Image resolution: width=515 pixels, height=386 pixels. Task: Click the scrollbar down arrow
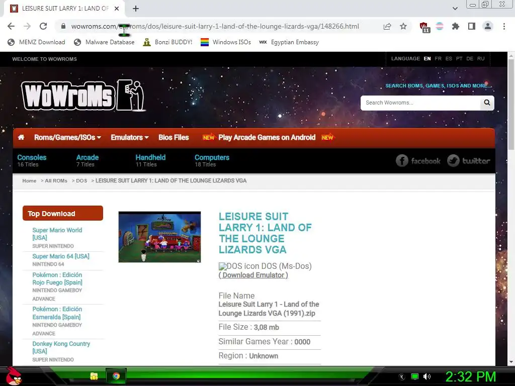[511, 362]
